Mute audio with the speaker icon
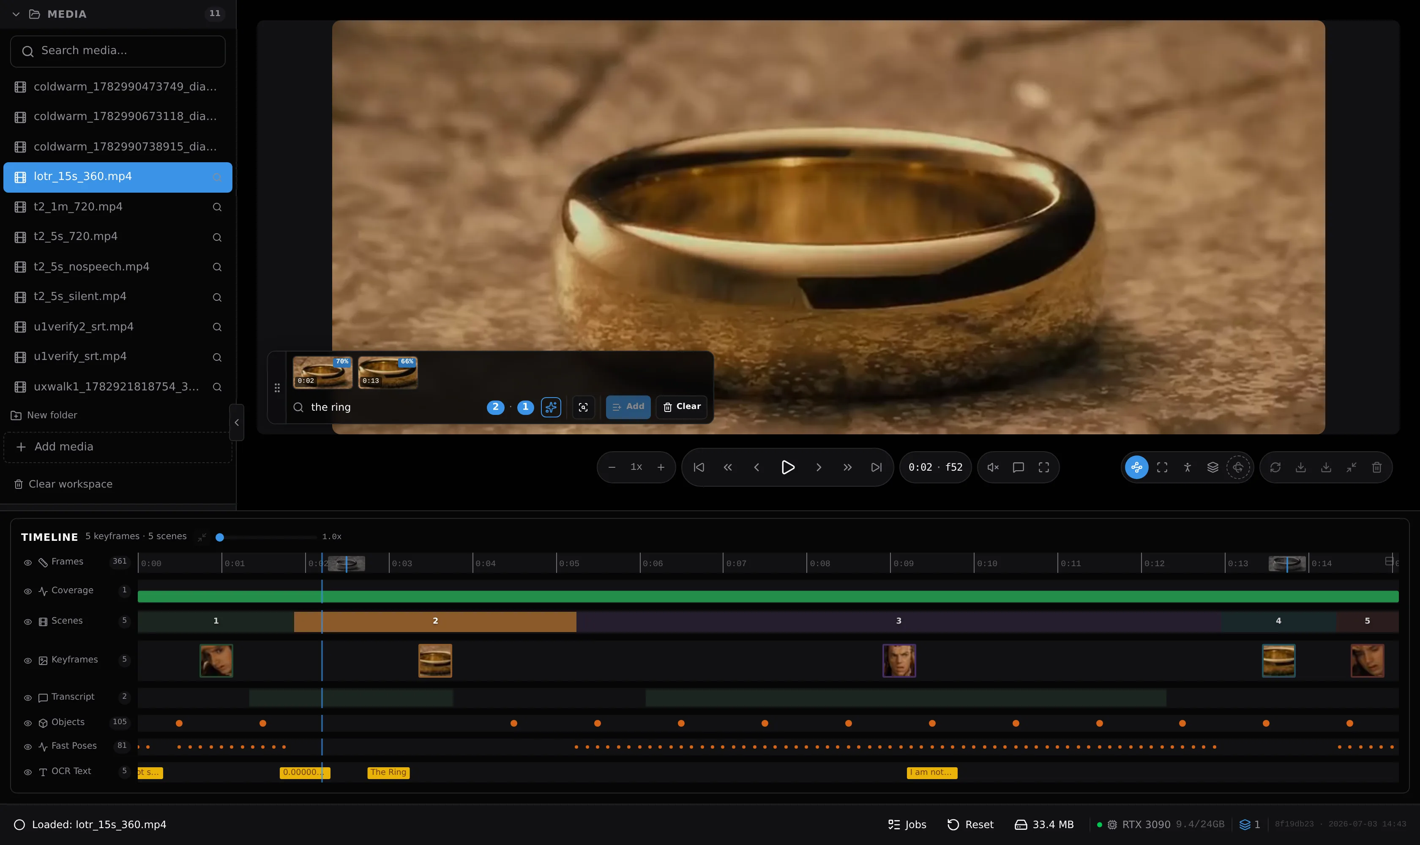Image resolution: width=1420 pixels, height=845 pixels. pyautogui.click(x=993, y=467)
